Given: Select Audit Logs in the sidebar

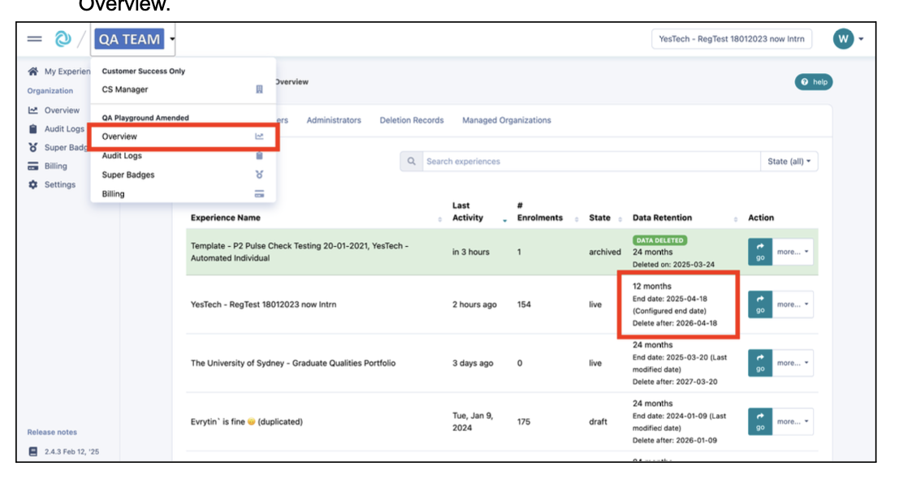Looking at the screenshot, I should click(x=63, y=129).
